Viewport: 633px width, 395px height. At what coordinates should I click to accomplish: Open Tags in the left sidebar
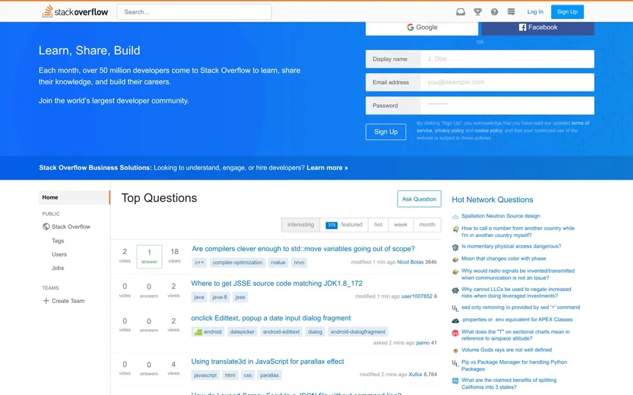pyautogui.click(x=58, y=241)
